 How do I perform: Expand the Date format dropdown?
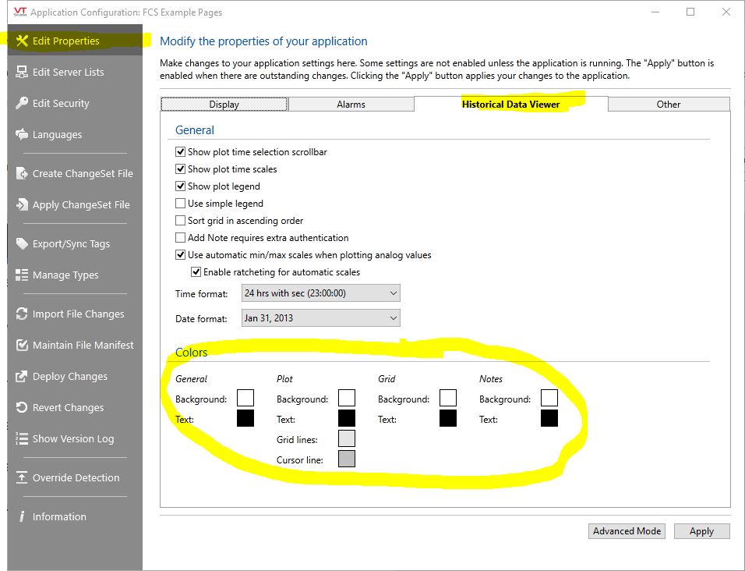320,318
